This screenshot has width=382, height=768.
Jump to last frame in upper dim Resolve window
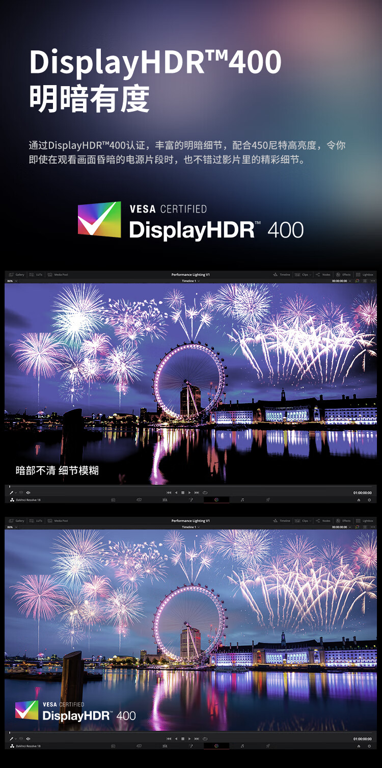pos(197,493)
